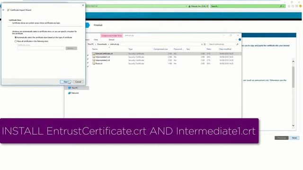303x170 pixels.
Task: Sort by the Ratio column header
Action: [209, 49]
